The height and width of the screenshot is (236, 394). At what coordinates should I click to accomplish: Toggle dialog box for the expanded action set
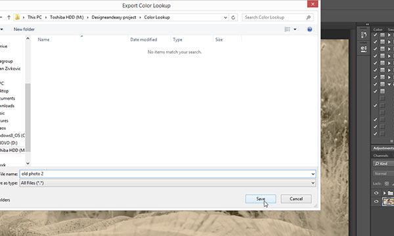coord(382,84)
